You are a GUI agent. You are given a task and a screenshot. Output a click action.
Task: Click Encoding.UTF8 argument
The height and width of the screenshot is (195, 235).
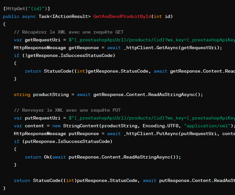pos(161,126)
